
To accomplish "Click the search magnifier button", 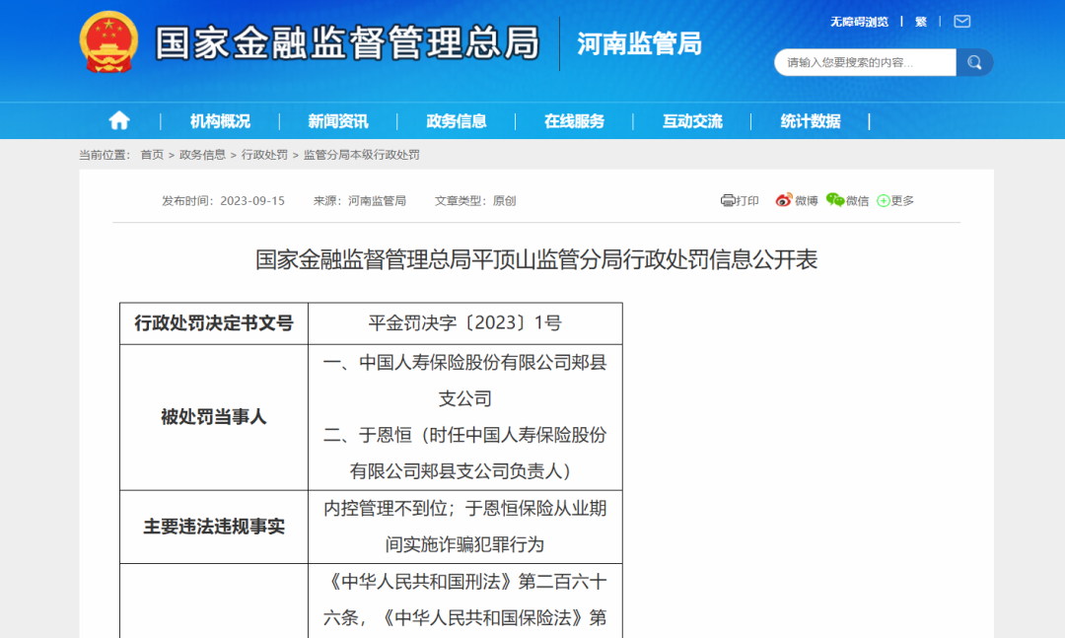I will [x=974, y=62].
